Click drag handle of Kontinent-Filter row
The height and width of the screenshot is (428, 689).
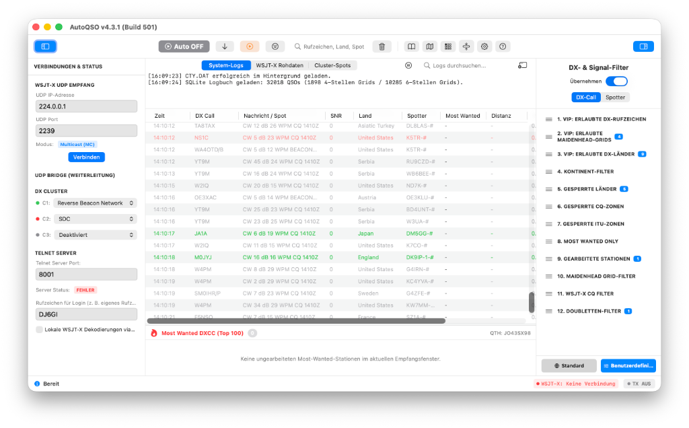click(549, 172)
